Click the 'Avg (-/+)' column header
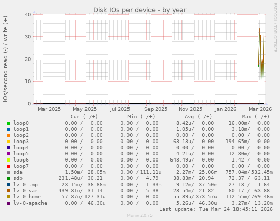The height and width of the screenshot is (221, 280). [x=199, y=117]
